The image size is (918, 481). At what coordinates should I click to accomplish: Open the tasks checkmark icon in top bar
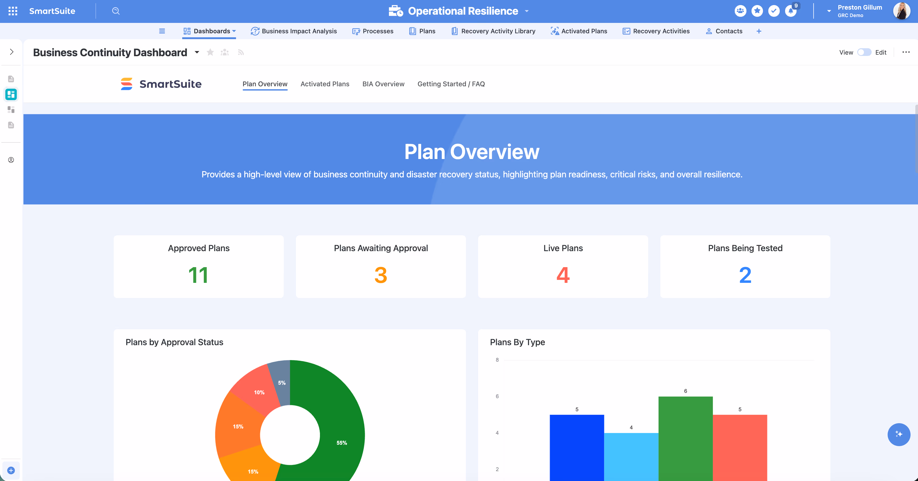pos(774,11)
